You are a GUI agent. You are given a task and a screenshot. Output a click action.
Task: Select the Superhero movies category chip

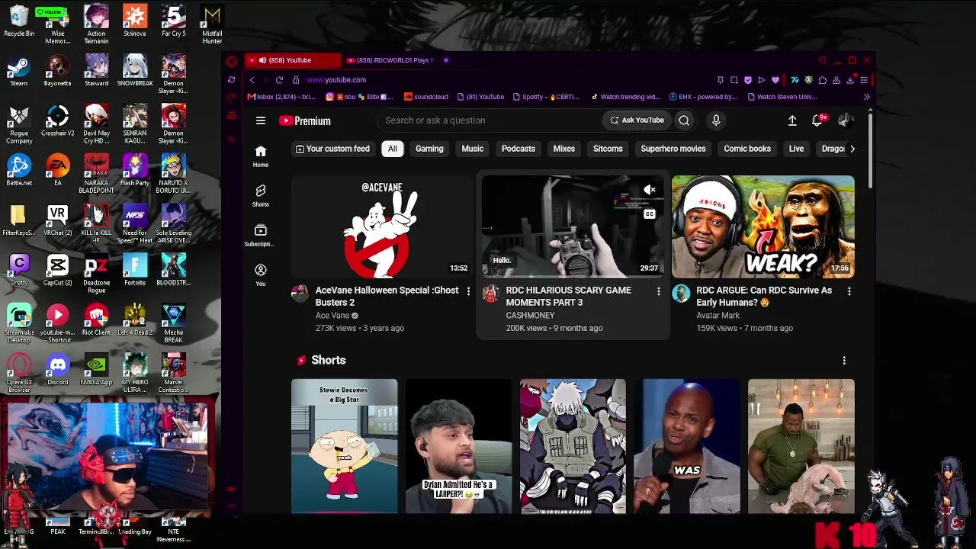[x=673, y=149]
